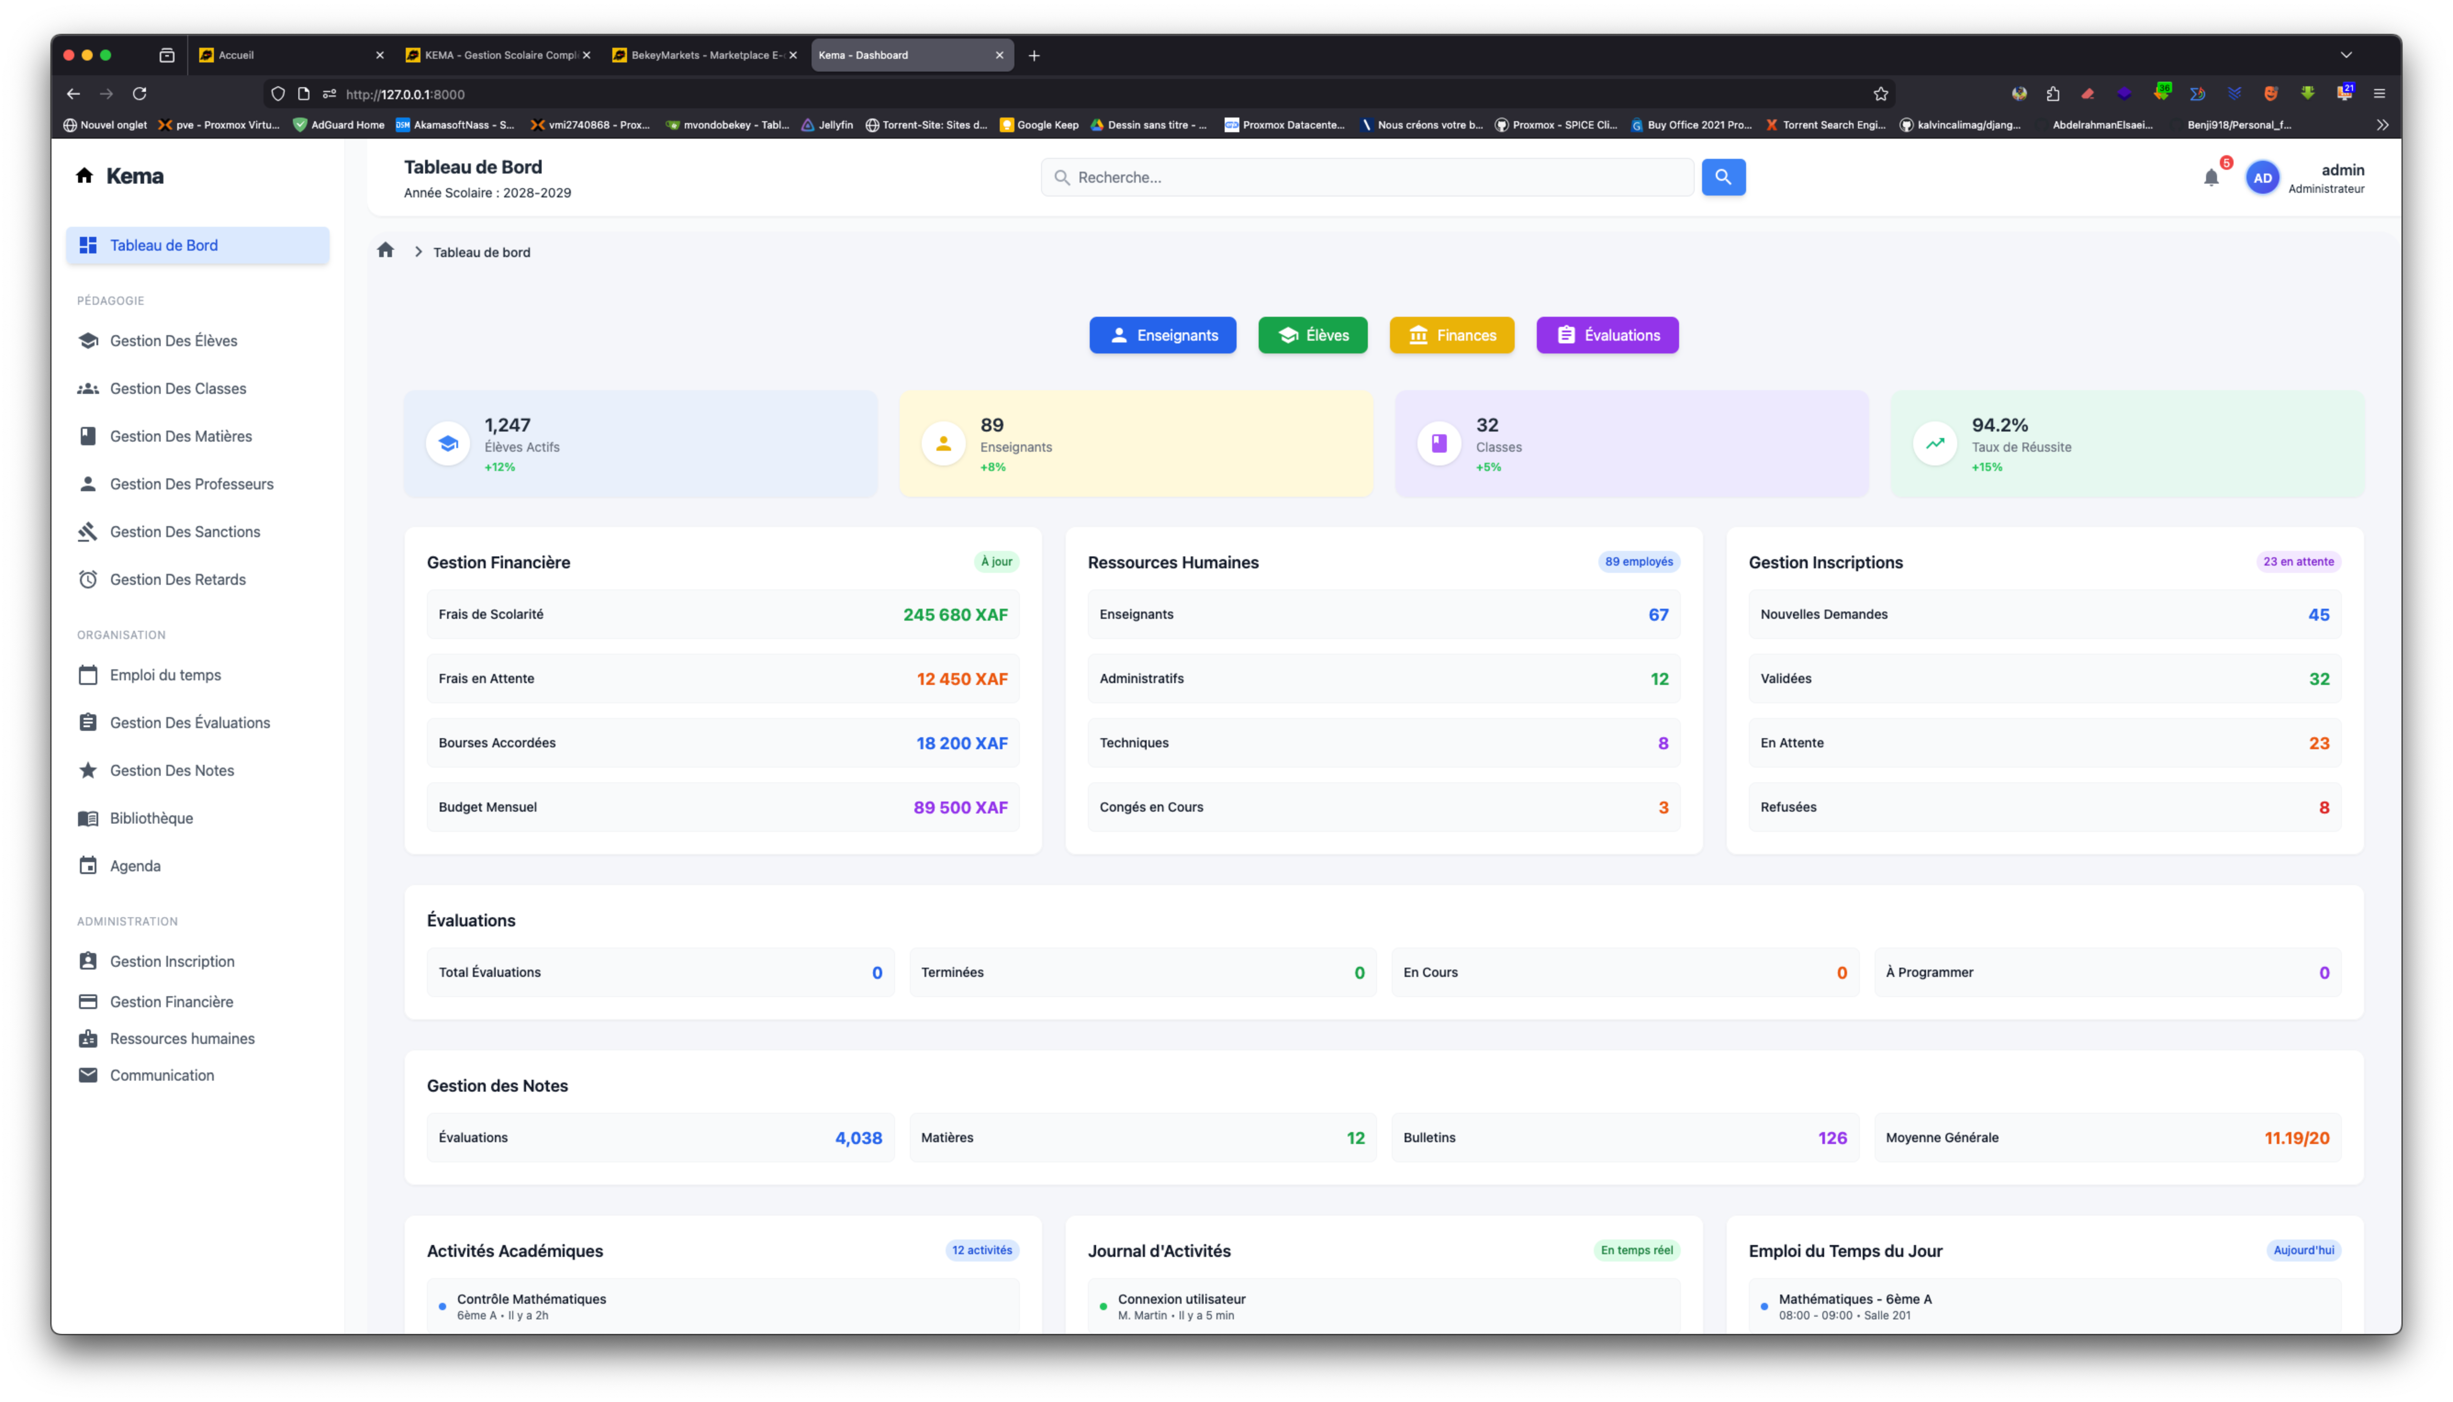Open Gestion Des Sanctions in sidebar
The image size is (2453, 1402).
pos(185,532)
